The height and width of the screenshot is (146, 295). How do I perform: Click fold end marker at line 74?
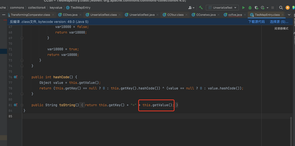[22, 66]
